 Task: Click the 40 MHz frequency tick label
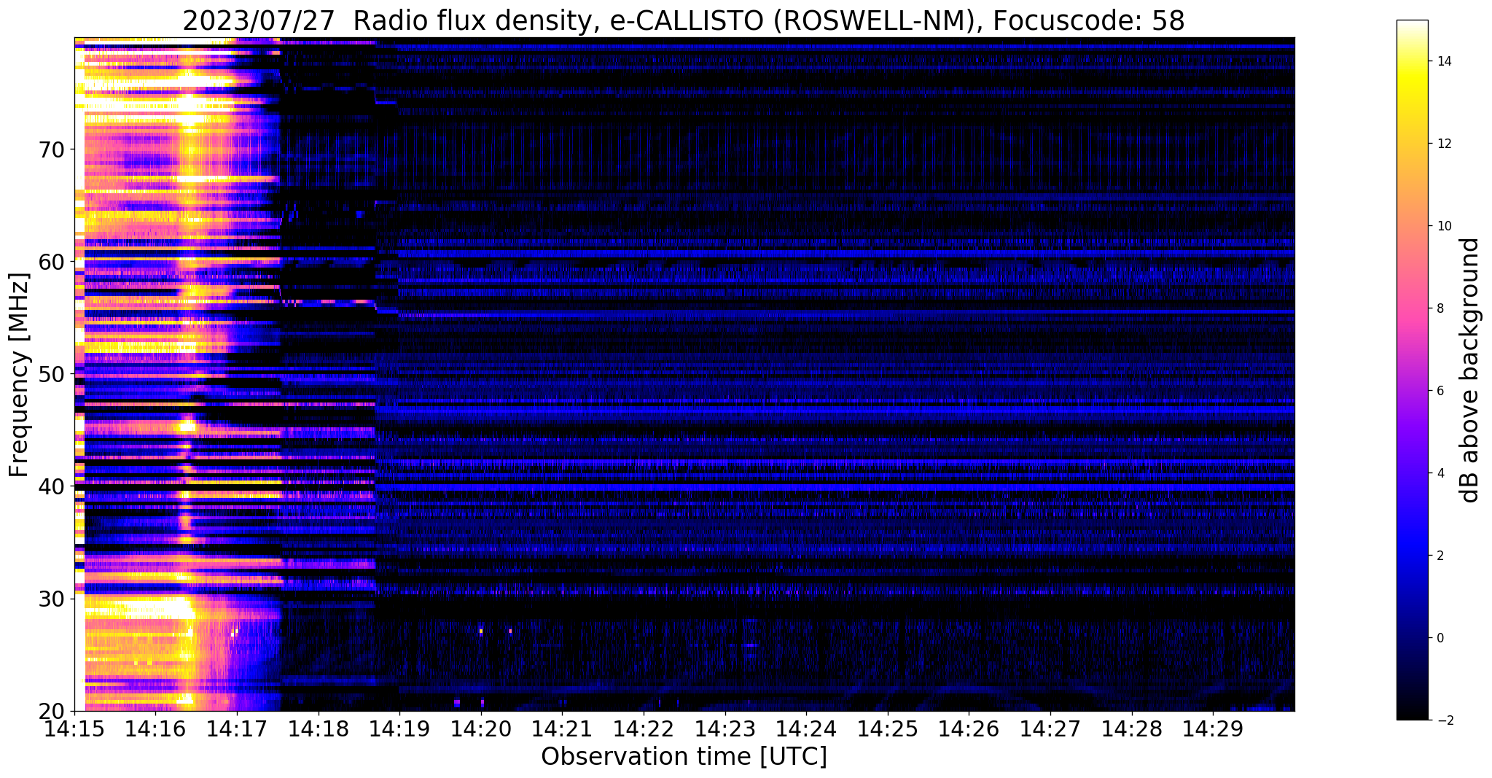50,486
